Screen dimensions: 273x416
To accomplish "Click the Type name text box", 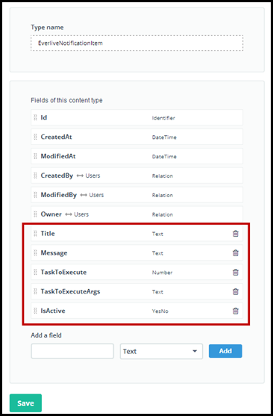I will [136, 43].
